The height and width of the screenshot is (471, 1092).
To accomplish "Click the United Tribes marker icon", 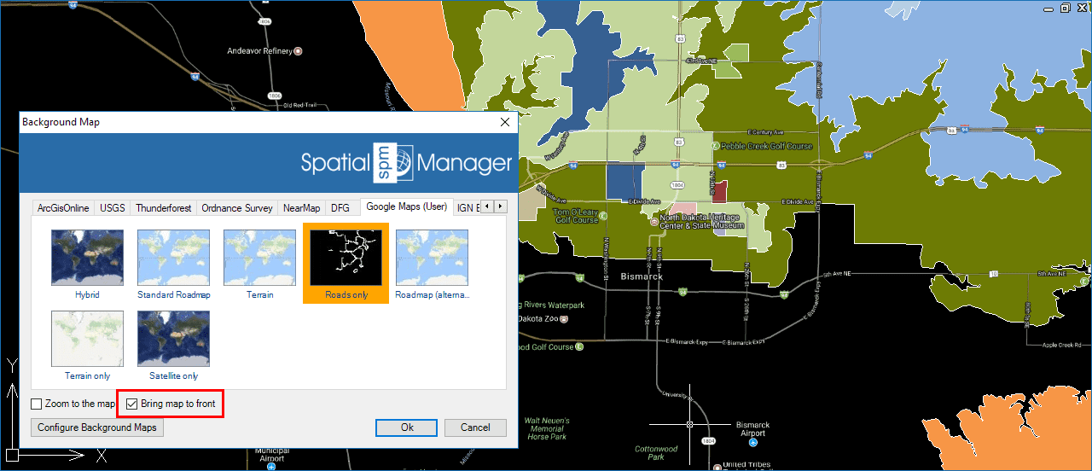I will (x=716, y=466).
